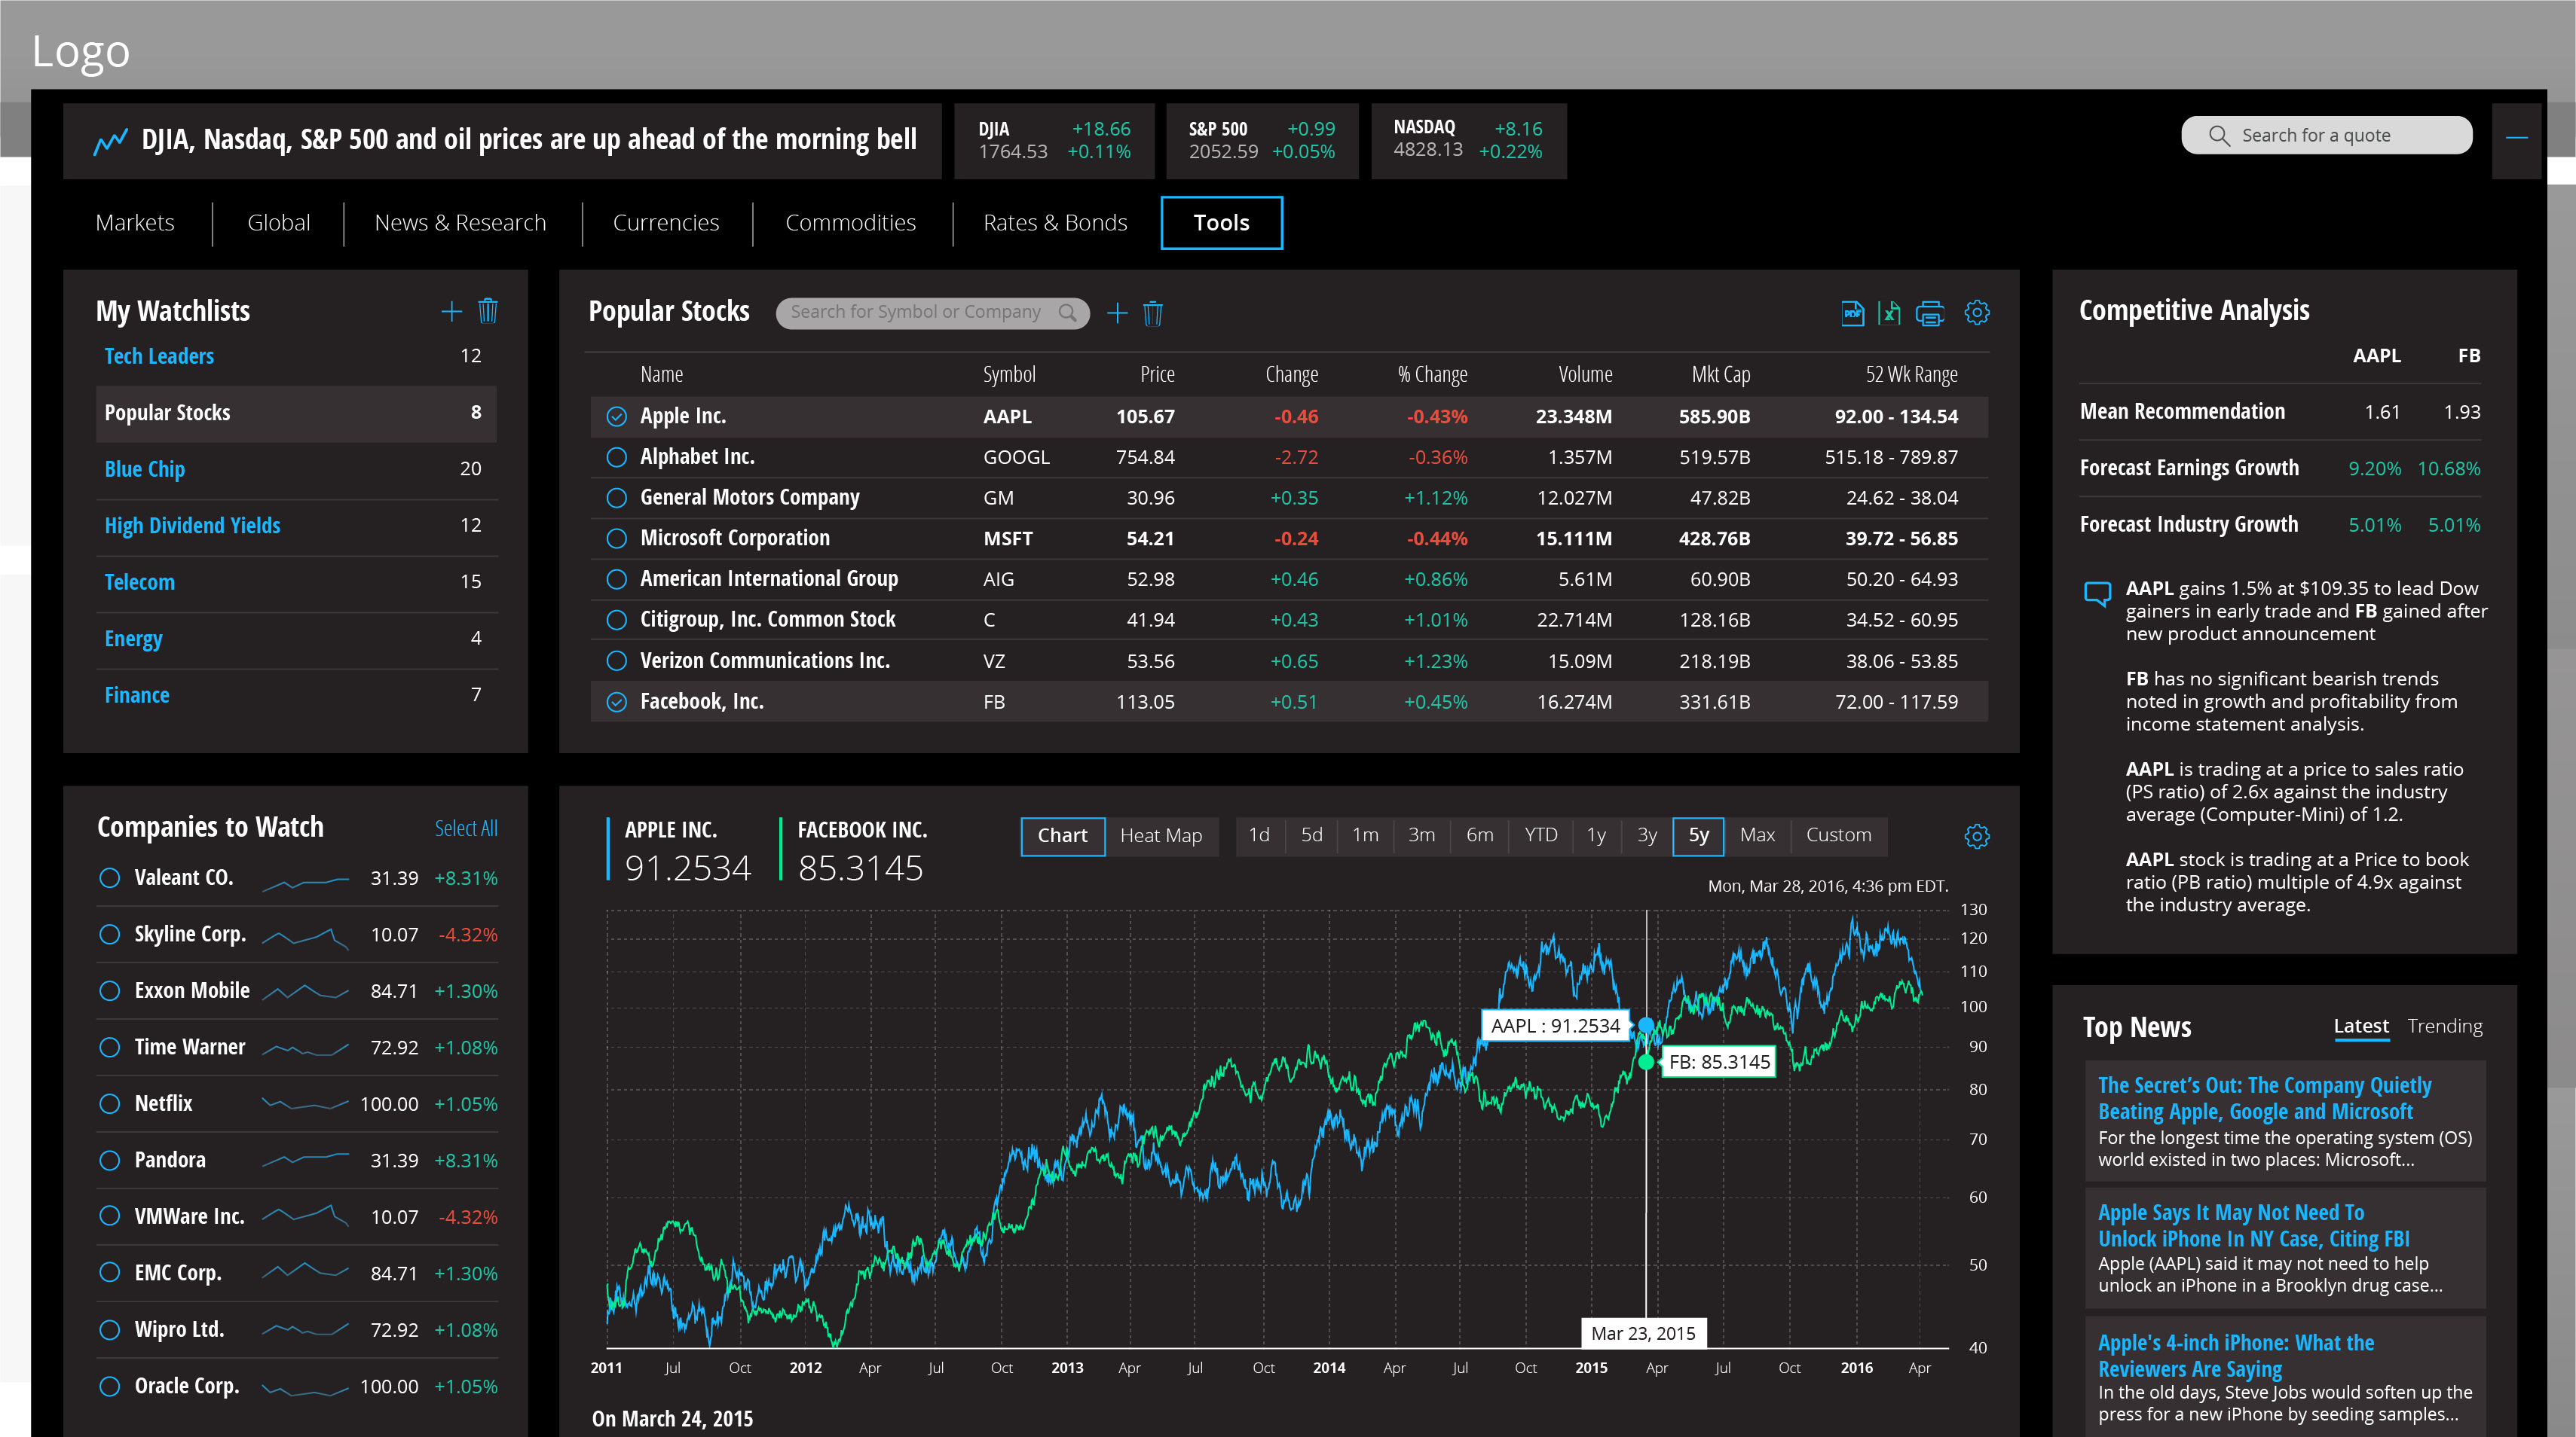This screenshot has width=2576, height=1437.
Task: Switch to Heat Map view
Action: [x=1161, y=837]
